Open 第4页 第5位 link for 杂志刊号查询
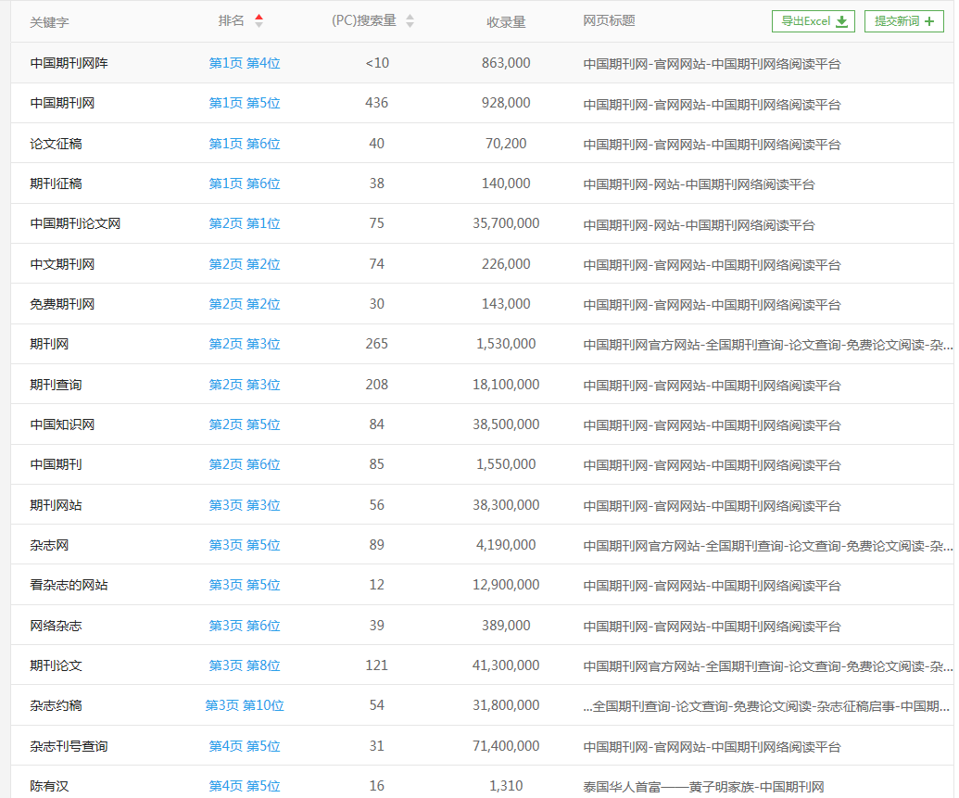Image resolution: width=959 pixels, height=798 pixels. click(243, 745)
